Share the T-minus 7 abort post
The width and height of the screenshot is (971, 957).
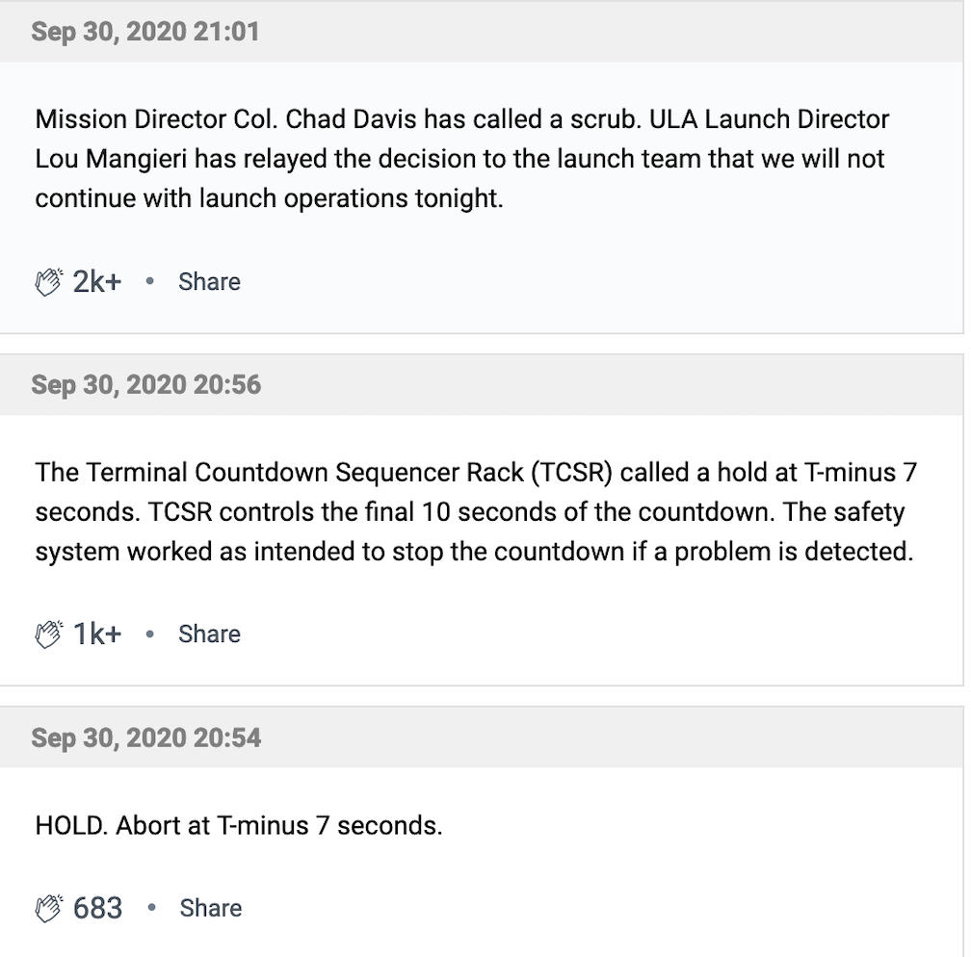coord(210,908)
